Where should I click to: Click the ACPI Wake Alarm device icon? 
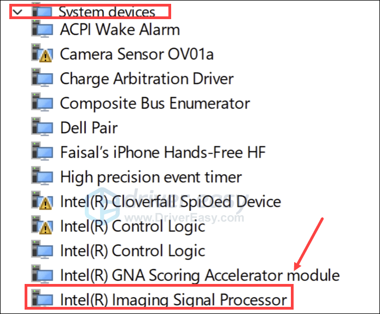42,29
